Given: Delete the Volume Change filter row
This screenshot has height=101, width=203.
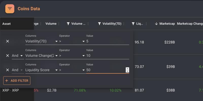Looking at the screenshot, I should (8, 56).
